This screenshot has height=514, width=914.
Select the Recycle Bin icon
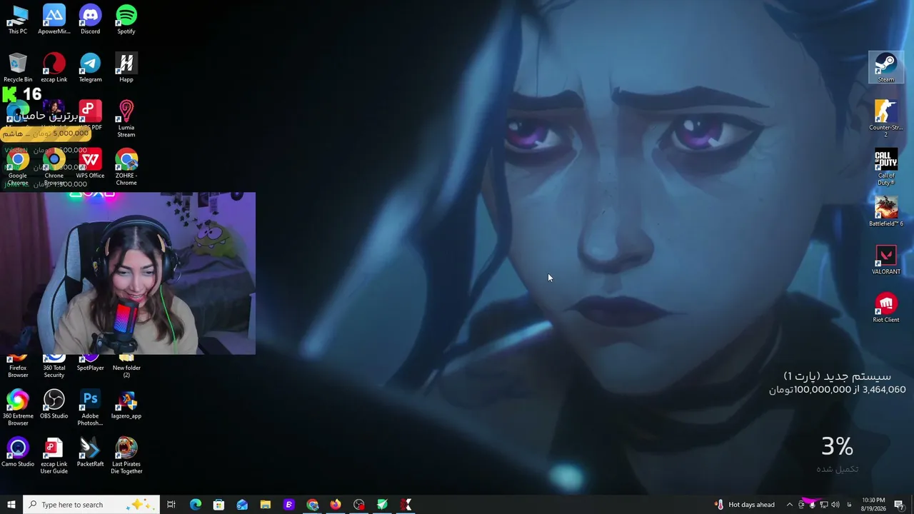coord(18,68)
